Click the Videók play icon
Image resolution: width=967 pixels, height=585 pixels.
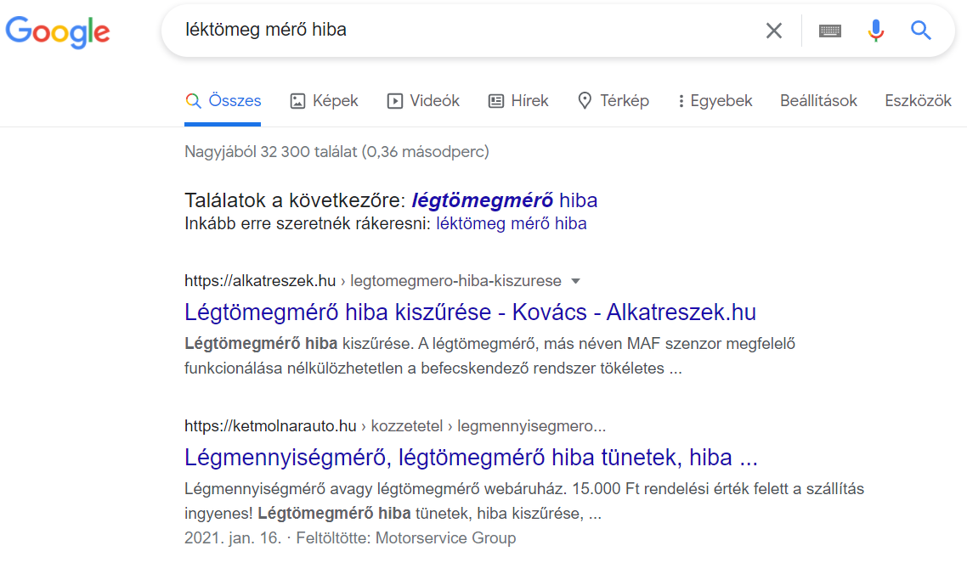point(395,101)
